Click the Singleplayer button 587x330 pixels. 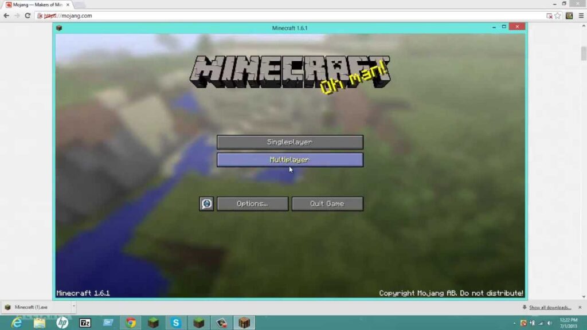(x=289, y=142)
